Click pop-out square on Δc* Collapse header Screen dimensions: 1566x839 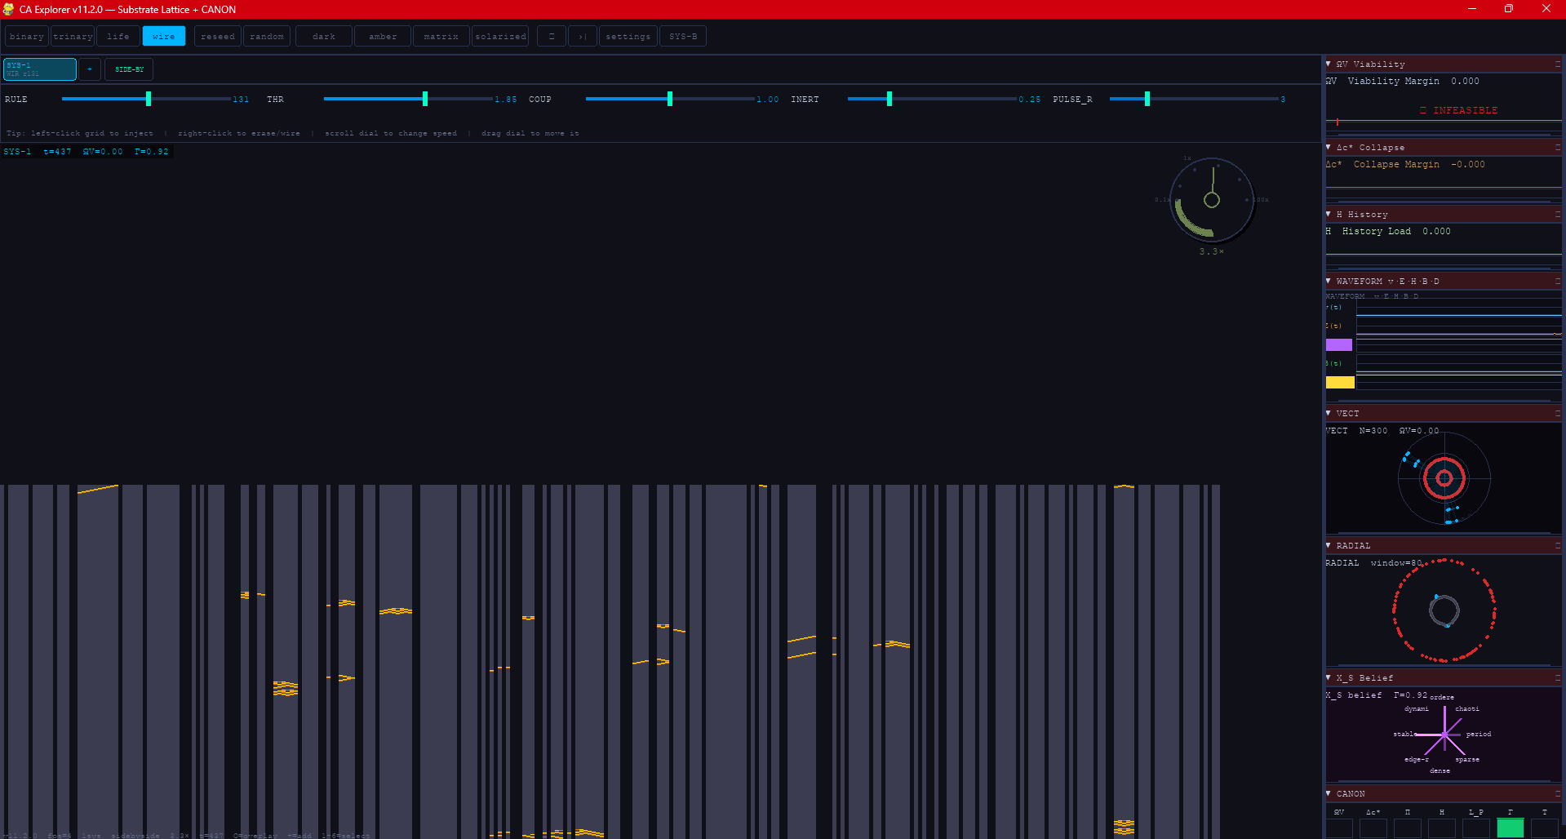1557,147
